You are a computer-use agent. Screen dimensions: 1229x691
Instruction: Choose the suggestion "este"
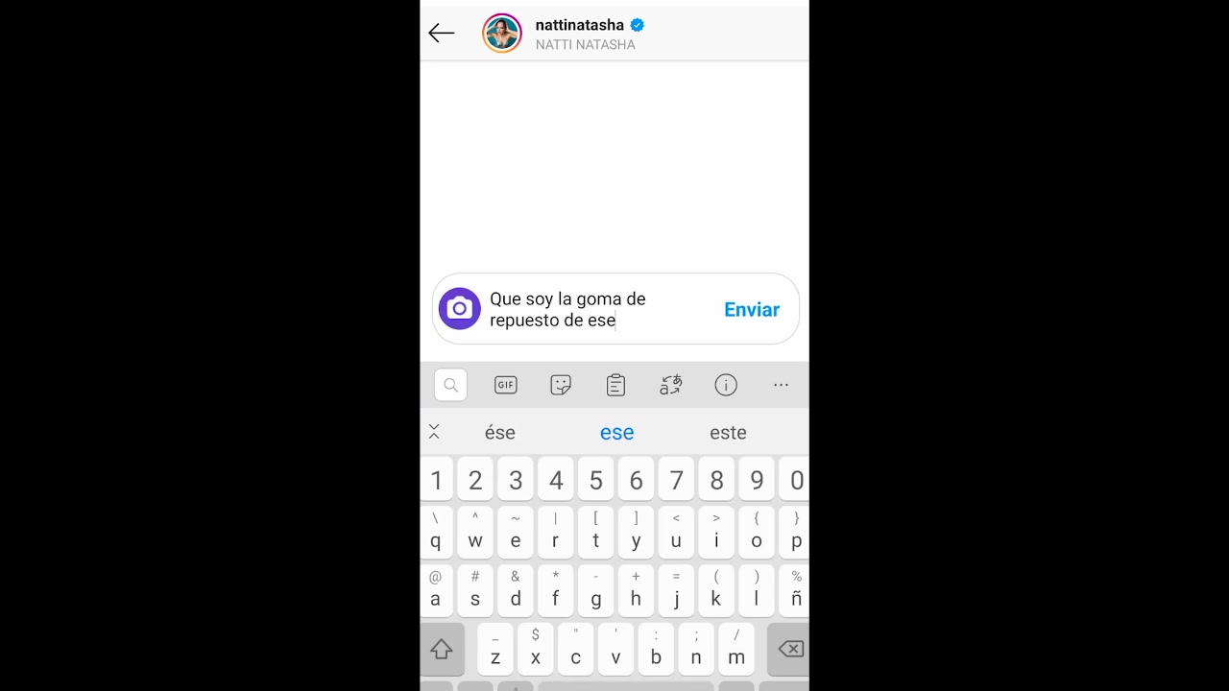(x=728, y=433)
